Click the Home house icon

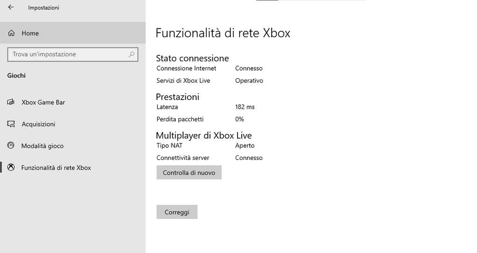[11, 33]
